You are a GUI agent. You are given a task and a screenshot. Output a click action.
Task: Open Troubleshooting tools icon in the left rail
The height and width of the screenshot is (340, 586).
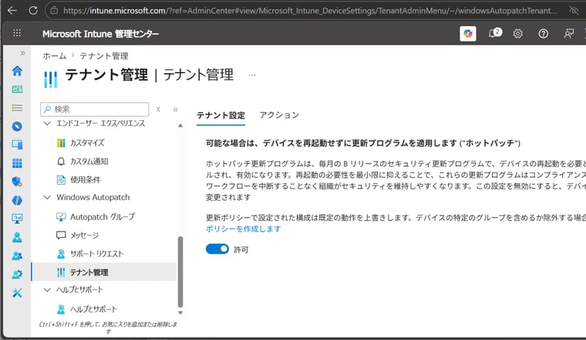[17, 292]
